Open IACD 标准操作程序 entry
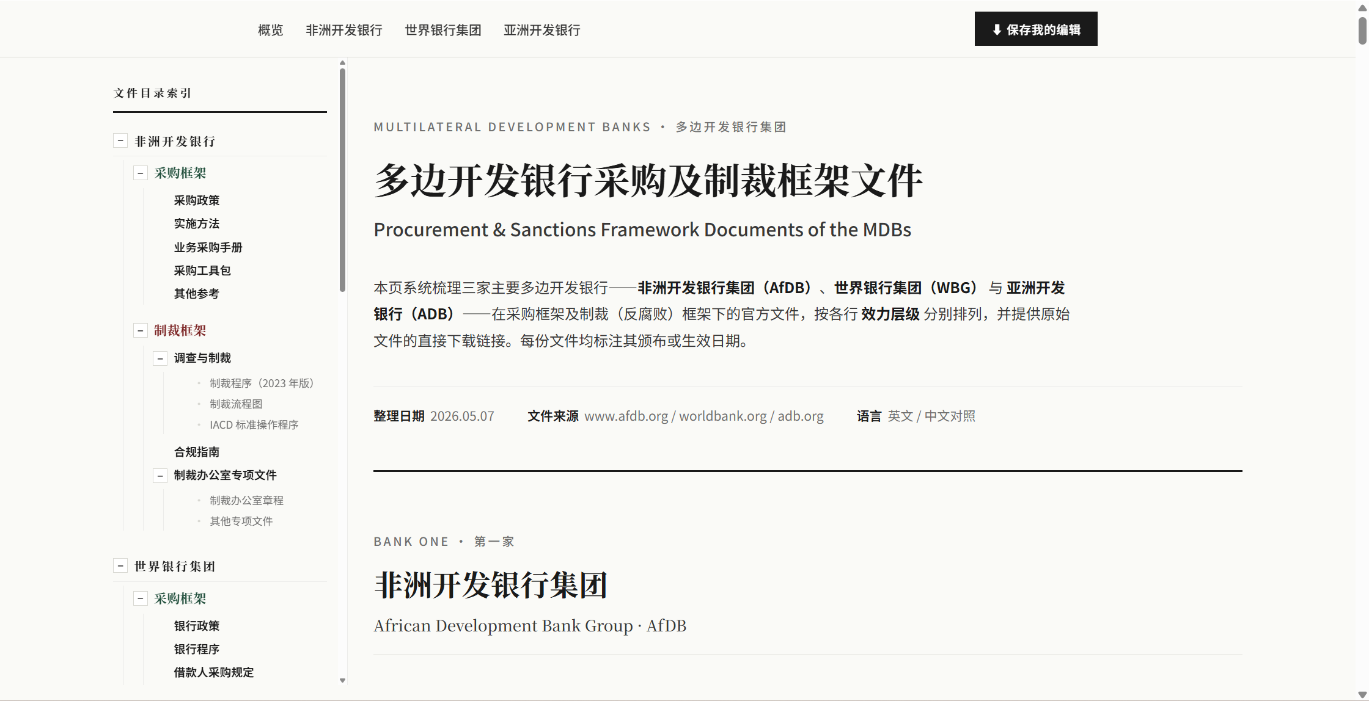The image size is (1369, 701). coord(254,425)
